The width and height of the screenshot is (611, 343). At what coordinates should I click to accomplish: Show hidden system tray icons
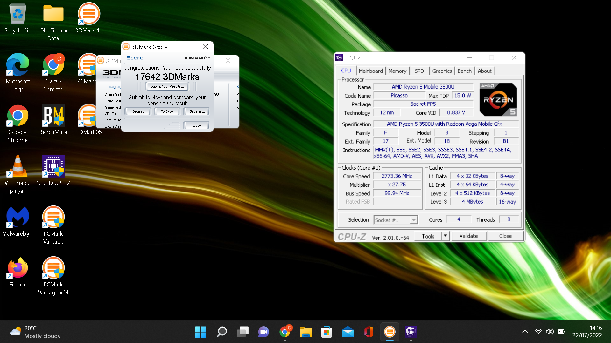(525, 332)
